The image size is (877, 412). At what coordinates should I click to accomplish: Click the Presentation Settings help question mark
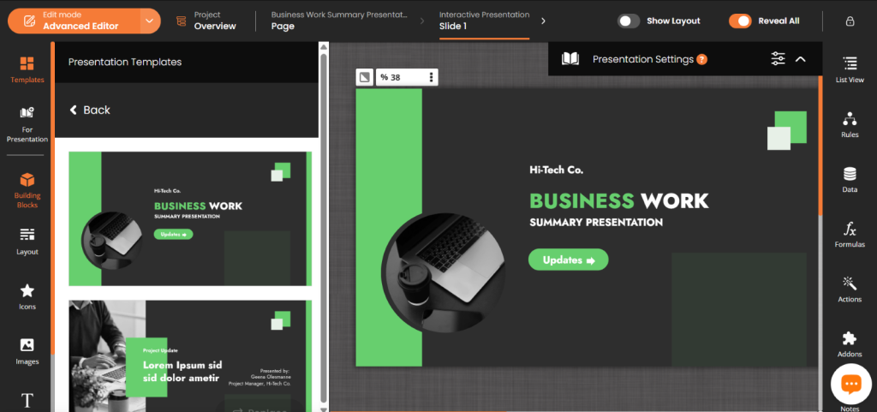(x=702, y=59)
